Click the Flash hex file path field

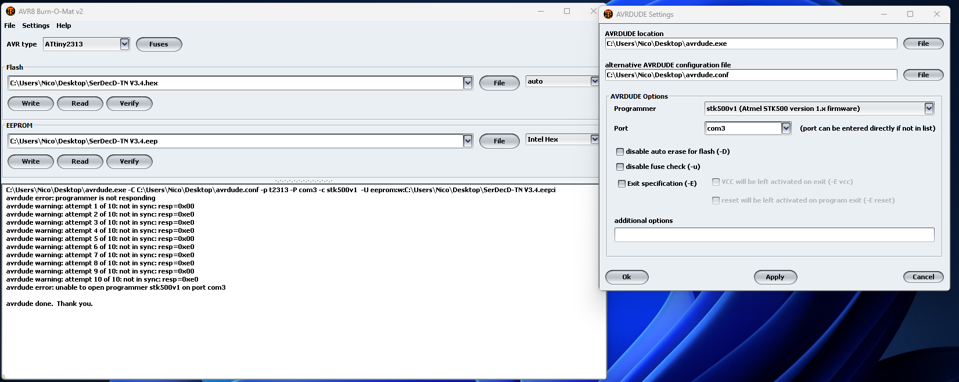pos(236,83)
